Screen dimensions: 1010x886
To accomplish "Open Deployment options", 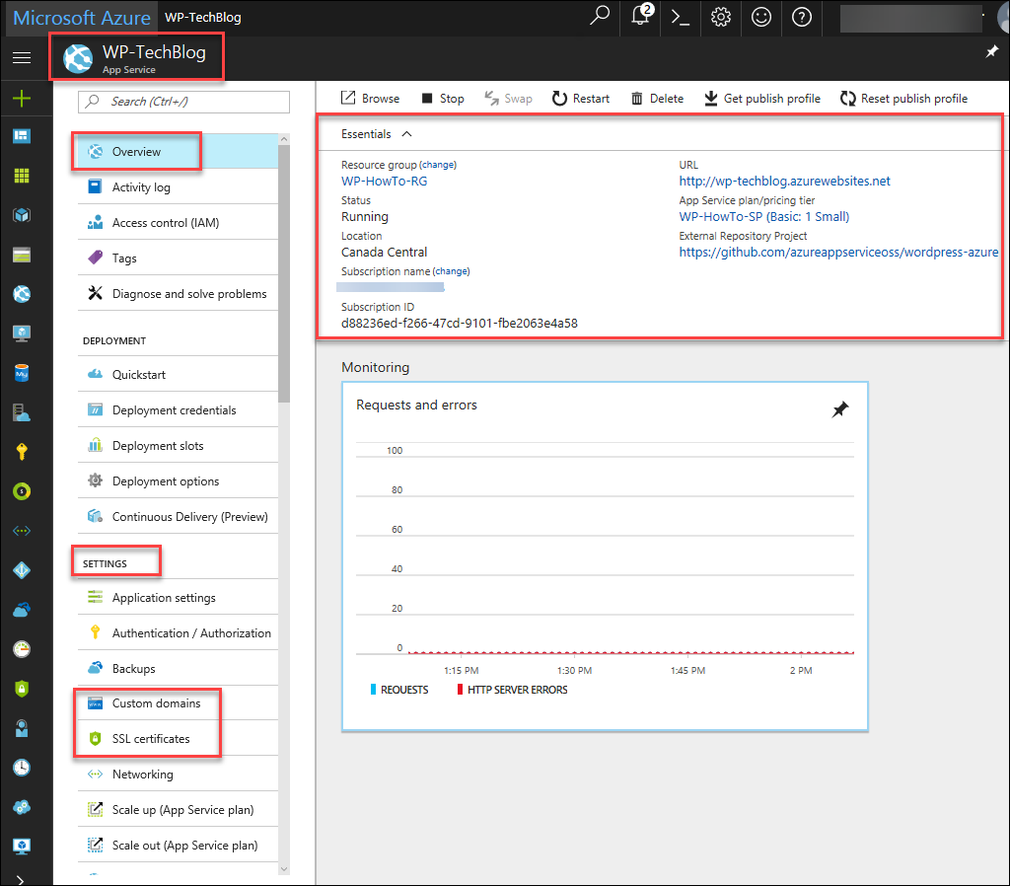I will point(178,480).
